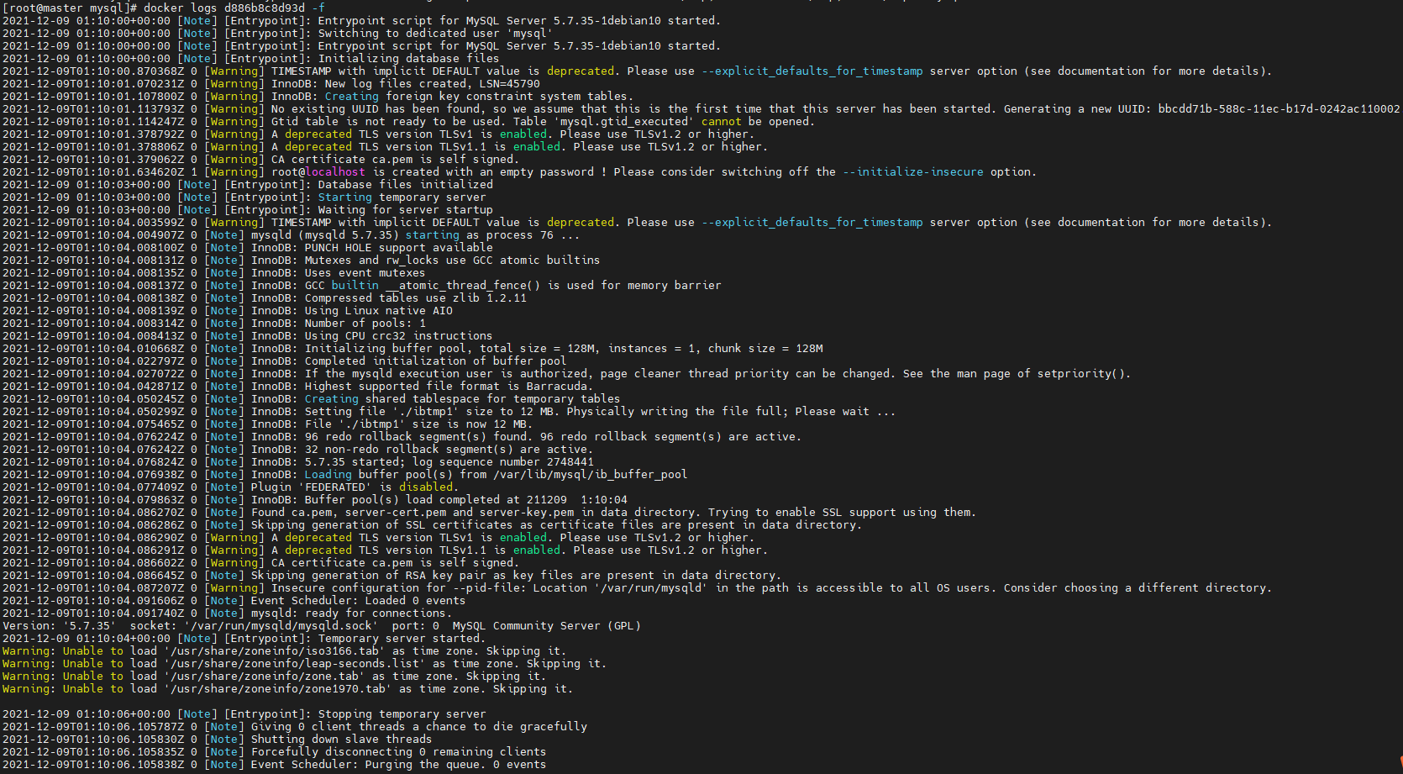
Task: Click the 'docker logs d886b8c8d93d -f' command text
Action: (234, 8)
